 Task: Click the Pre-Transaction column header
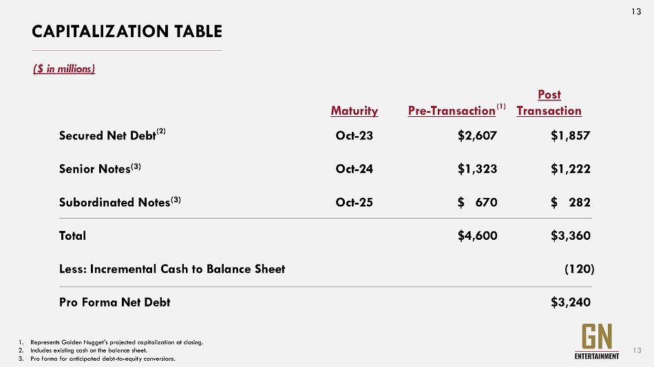(452, 111)
